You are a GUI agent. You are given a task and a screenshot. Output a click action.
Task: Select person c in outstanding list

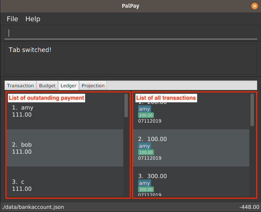(x=65, y=181)
